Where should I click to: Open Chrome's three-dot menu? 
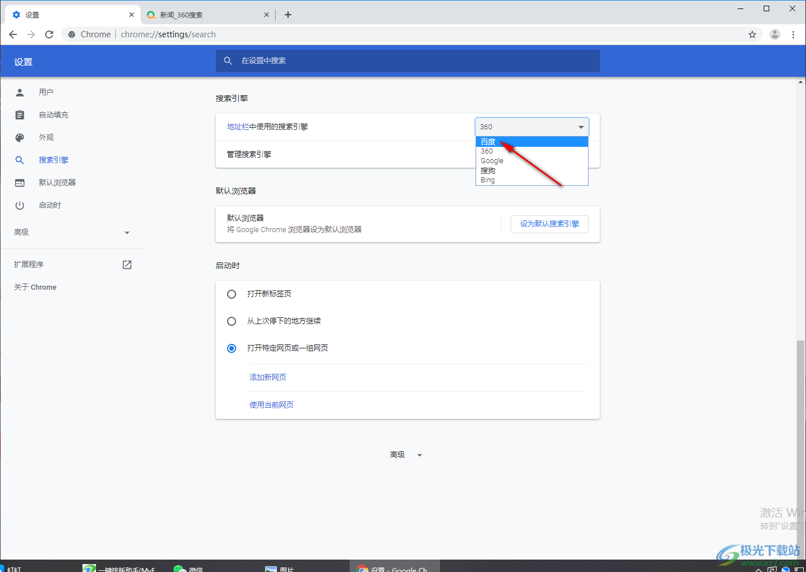794,34
